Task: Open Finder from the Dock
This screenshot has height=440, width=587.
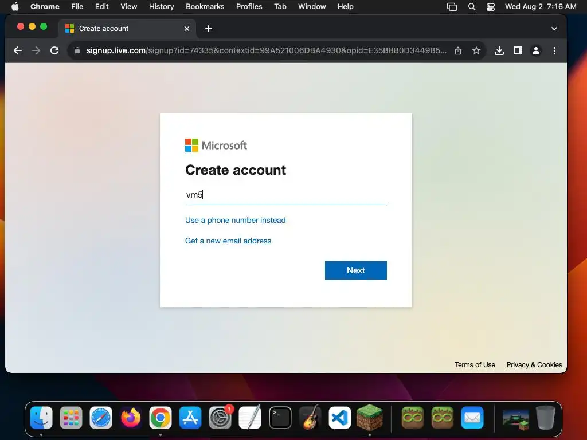Action: click(41, 418)
